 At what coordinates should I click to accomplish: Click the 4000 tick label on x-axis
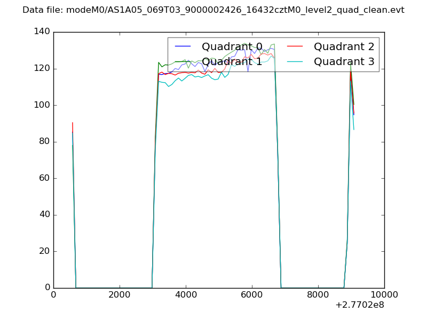point(186,294)
